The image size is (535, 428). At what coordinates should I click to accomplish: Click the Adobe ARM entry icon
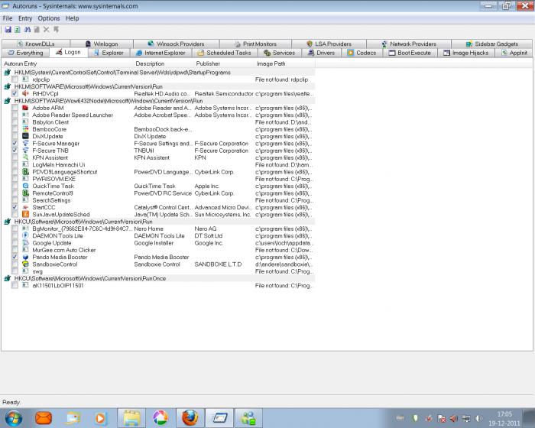pos(25,108)
